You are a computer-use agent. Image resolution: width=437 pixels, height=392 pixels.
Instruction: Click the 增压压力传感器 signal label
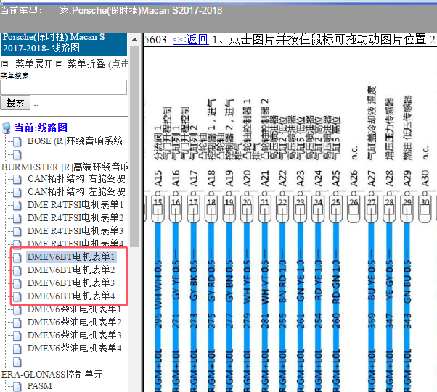click(390, 128)
